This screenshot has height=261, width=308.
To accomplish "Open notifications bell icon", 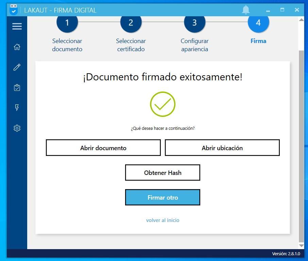I will coord(246,10).
